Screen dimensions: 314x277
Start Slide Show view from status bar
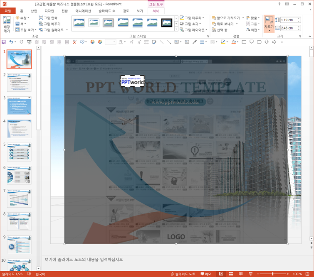click(x=250, y=274)
